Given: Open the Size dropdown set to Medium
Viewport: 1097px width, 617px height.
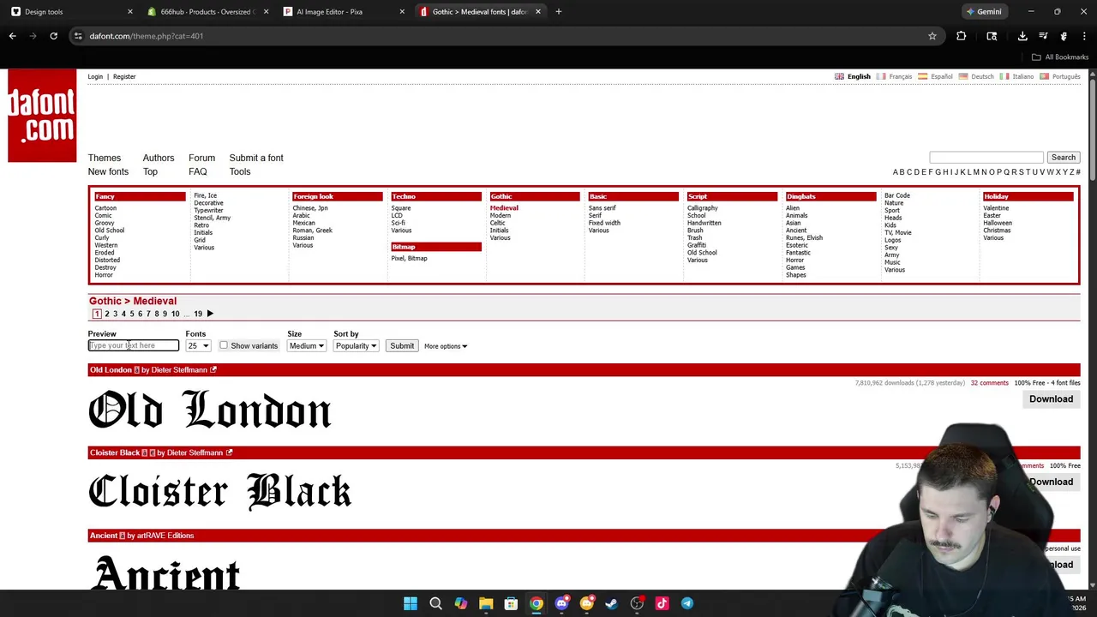Looking at the screenshot, I should (306, 345).
